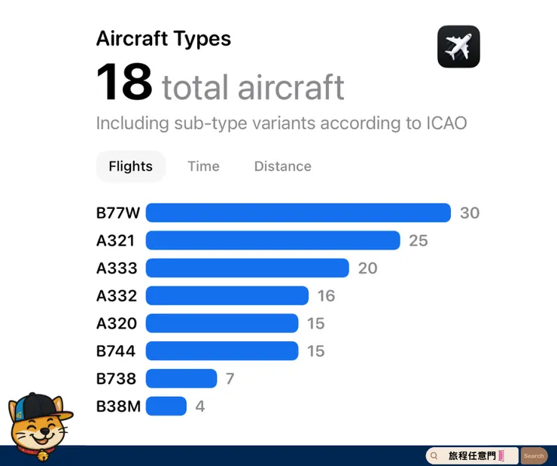Switch to the Distance tab

(282, 166)
